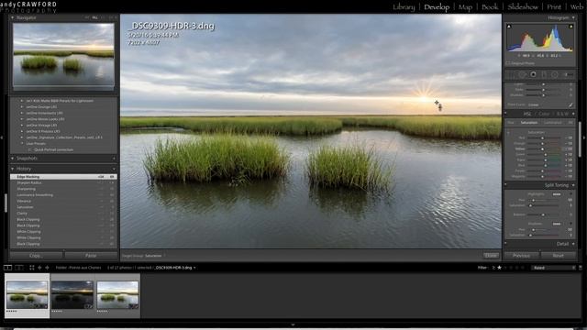Toggle the filmstrip filter switch
This screenshot has height=330, width=587.
581,268
